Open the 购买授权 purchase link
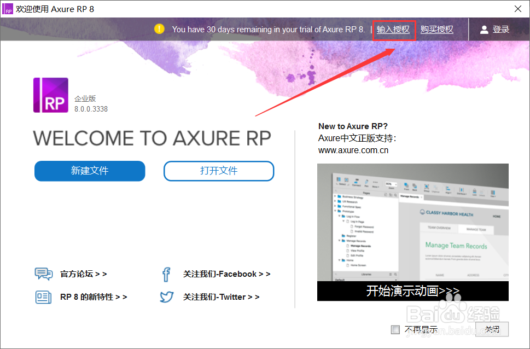The width and height of the screenshot is (530, 349). click(436, 30)
